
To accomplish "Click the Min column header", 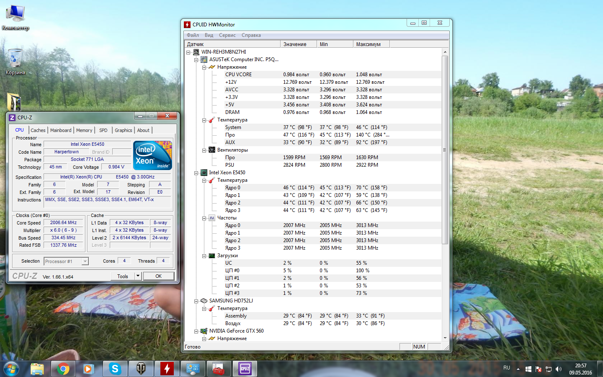I will 335,44.
